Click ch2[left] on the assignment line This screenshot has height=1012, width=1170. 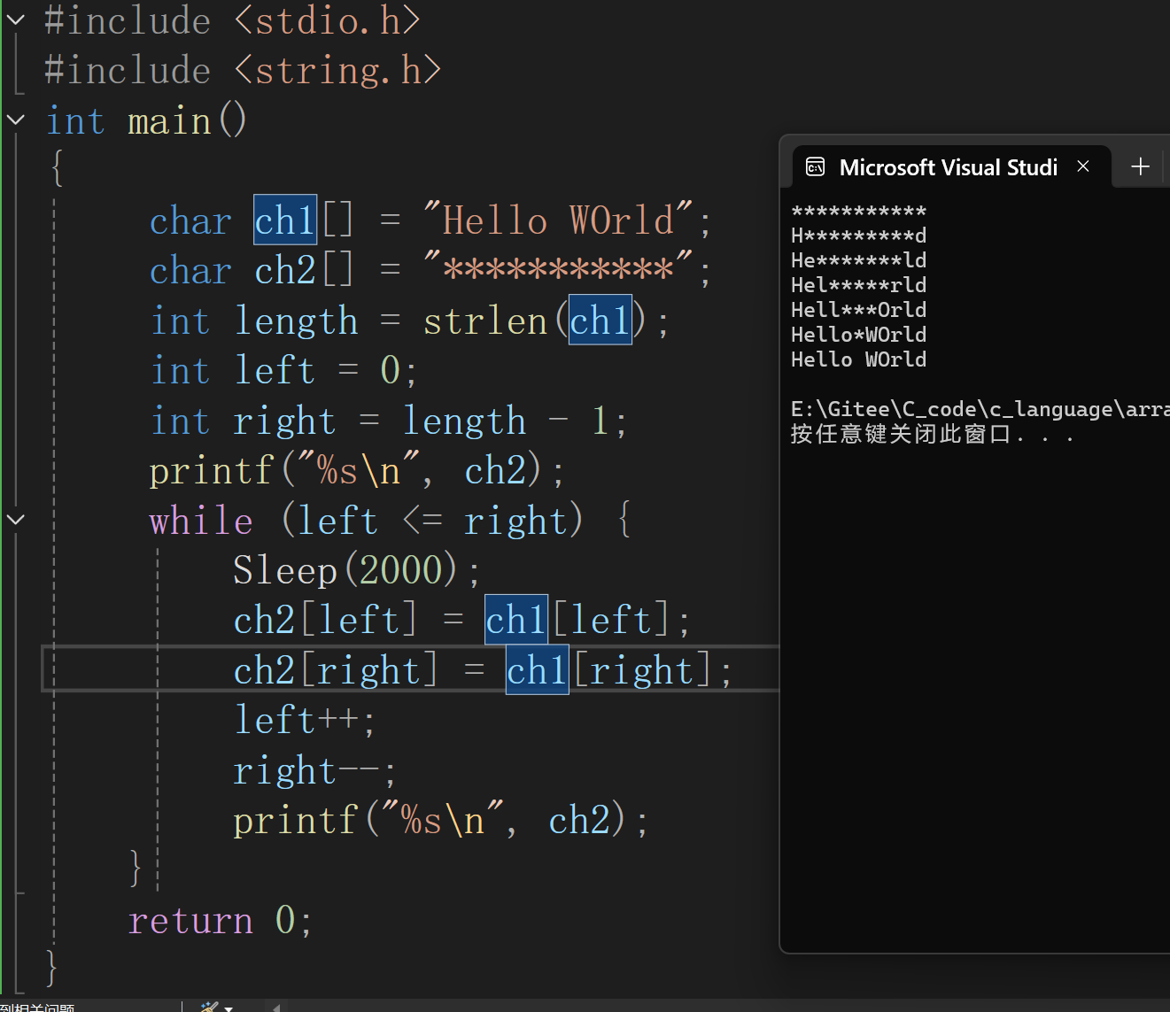[325, 620]
